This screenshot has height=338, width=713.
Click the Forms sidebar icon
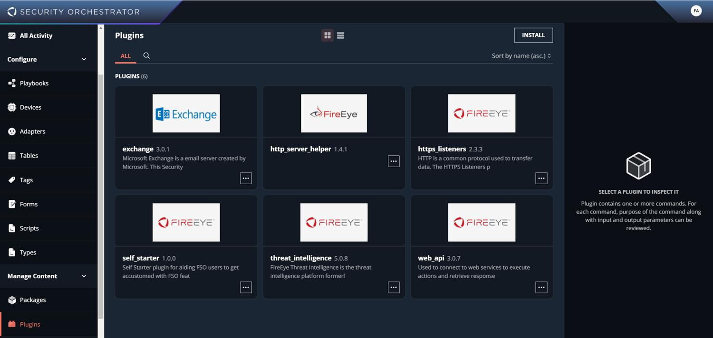(12, 204)
